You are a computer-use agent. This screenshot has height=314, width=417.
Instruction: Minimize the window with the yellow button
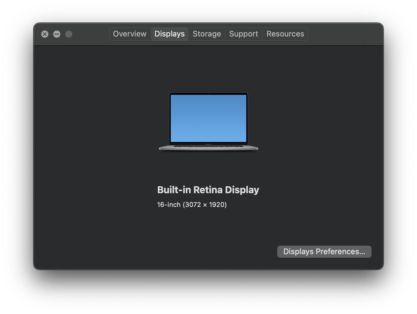pyautogui.click(x=57, y=34)
